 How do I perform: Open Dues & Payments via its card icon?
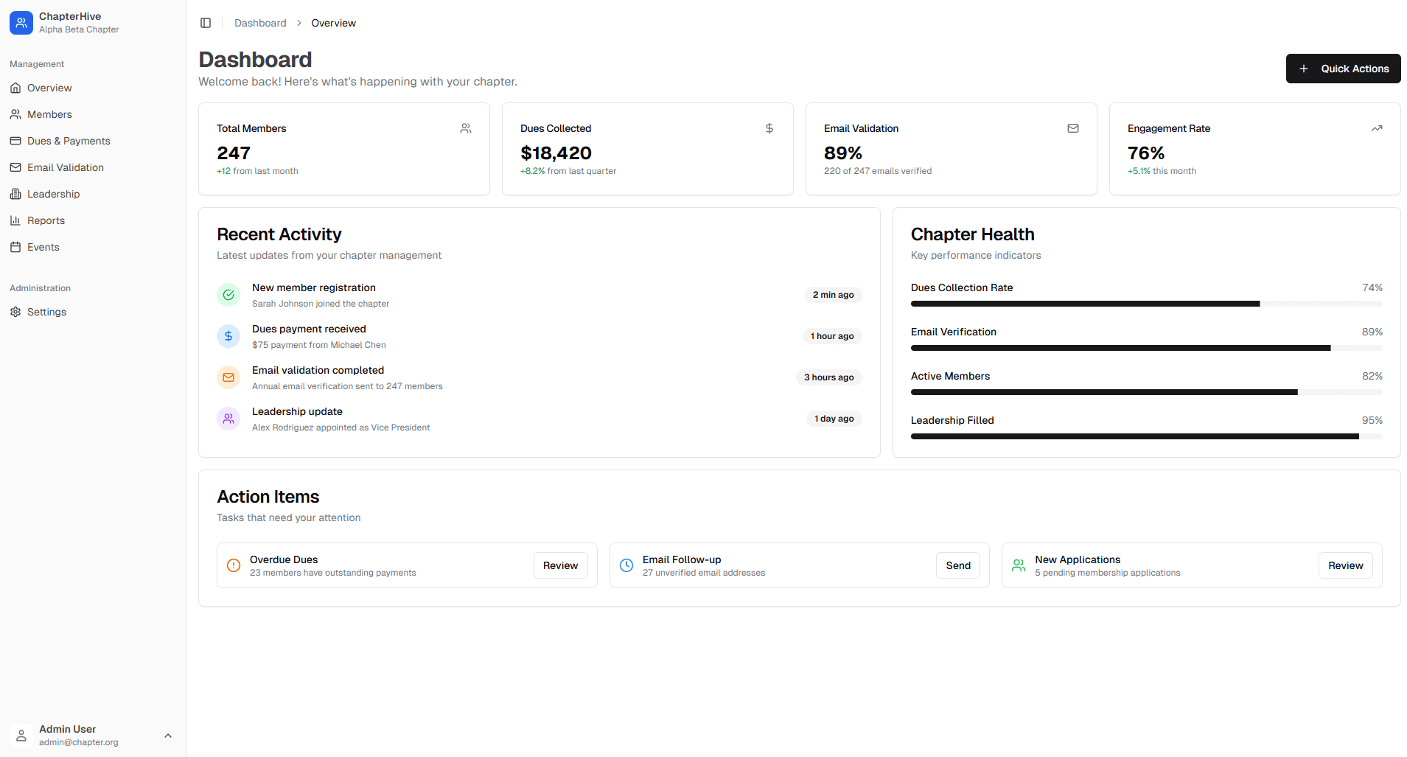pos(15,141)
